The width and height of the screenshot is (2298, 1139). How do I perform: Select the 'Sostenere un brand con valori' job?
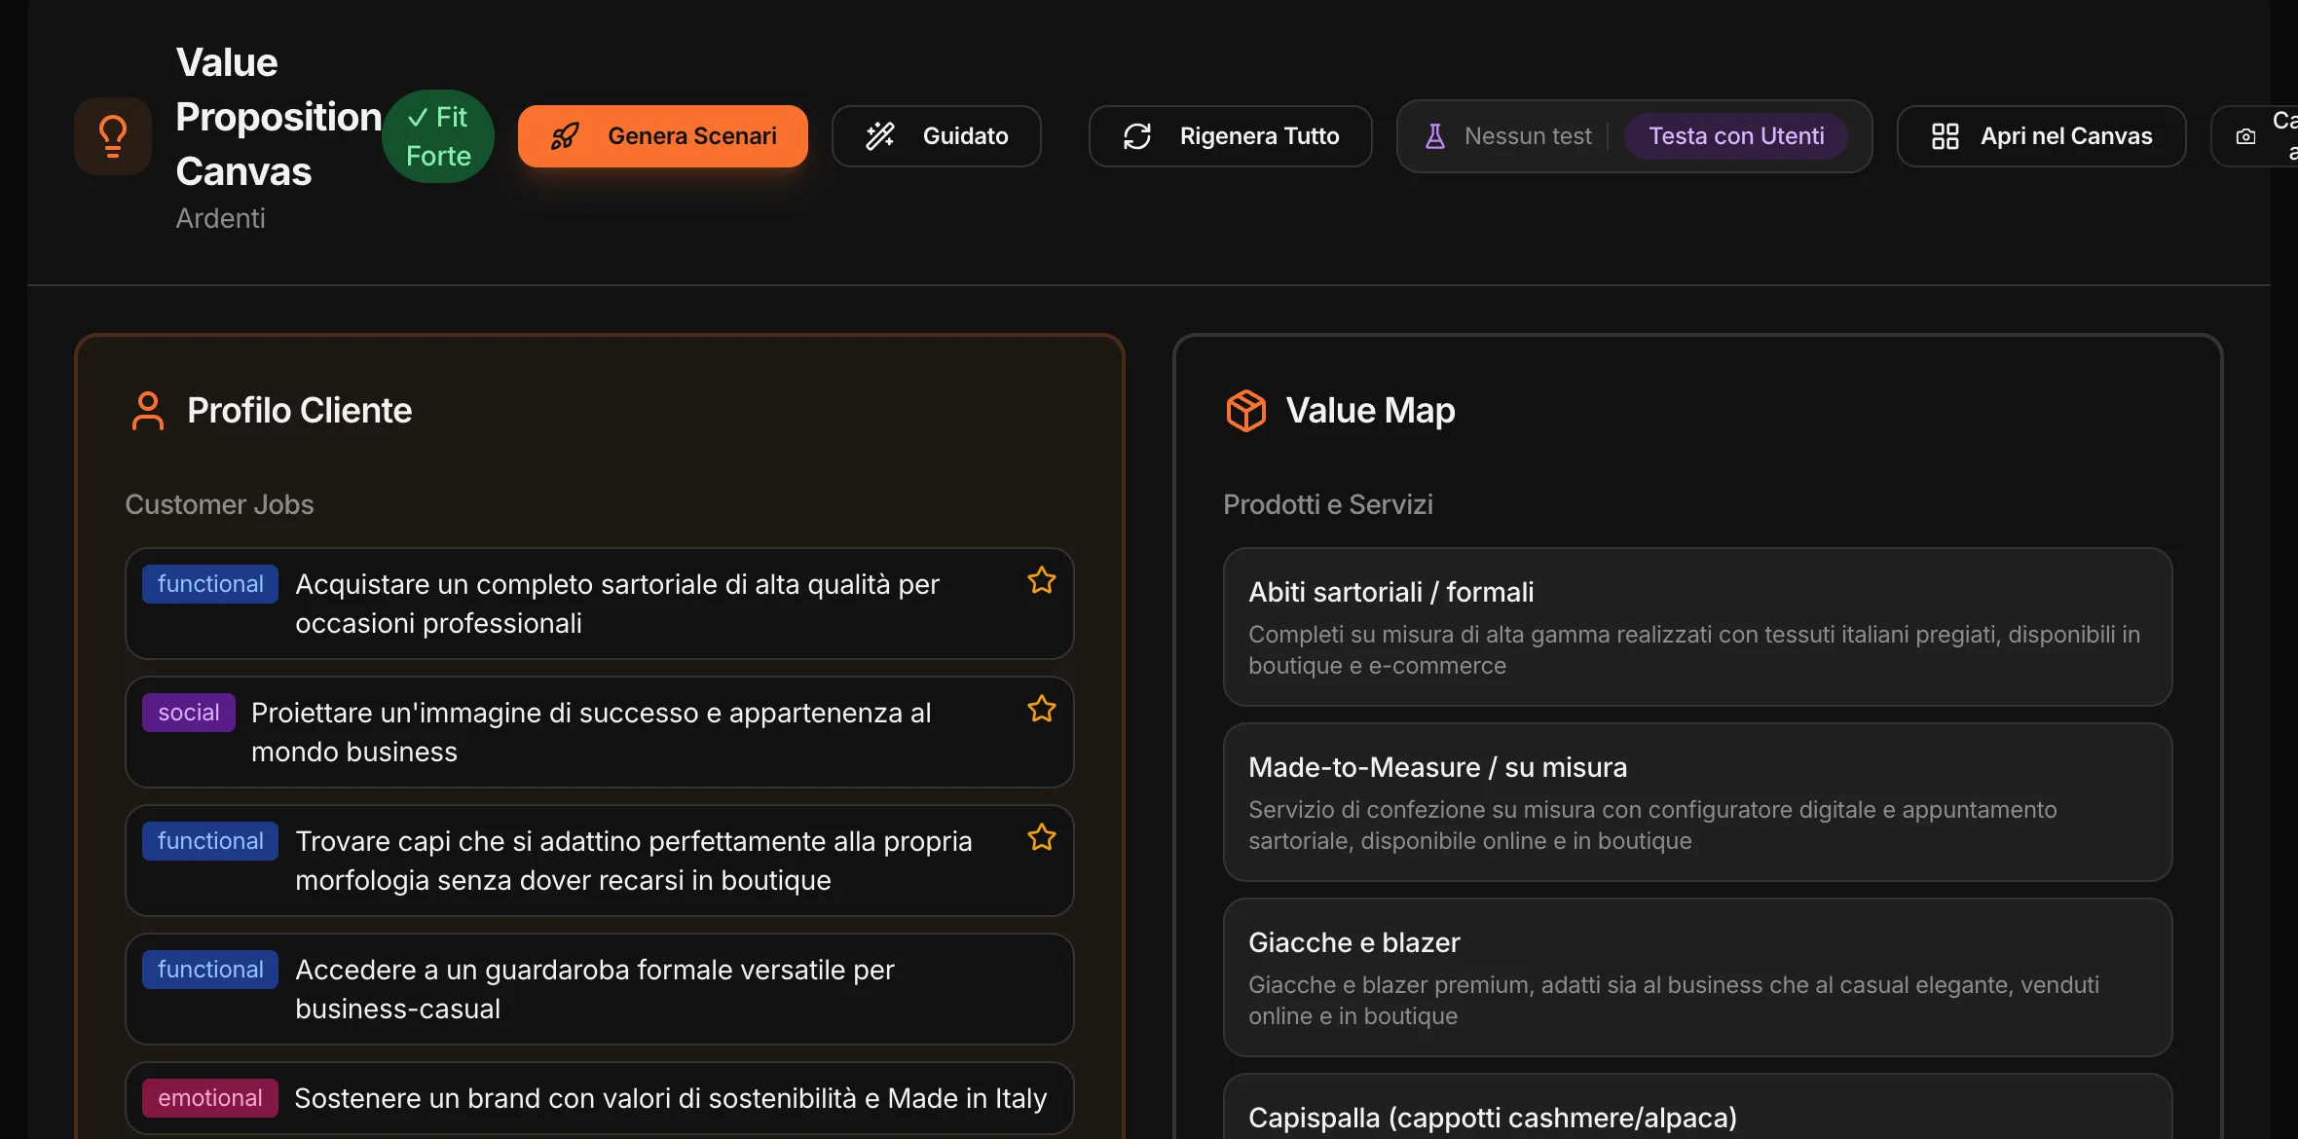(599, 1099)
